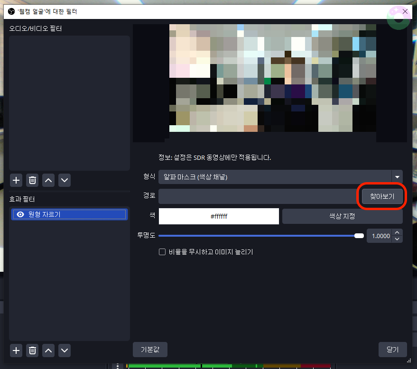Viewport: 417px width, 369px height.
Task: Increase the 투명도 value with up arrow
Action: pos(397,232)
